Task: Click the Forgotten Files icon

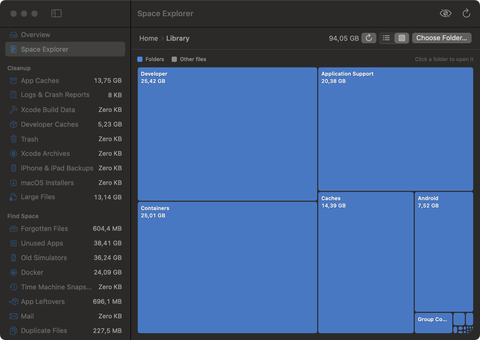Action: [13, 229]
